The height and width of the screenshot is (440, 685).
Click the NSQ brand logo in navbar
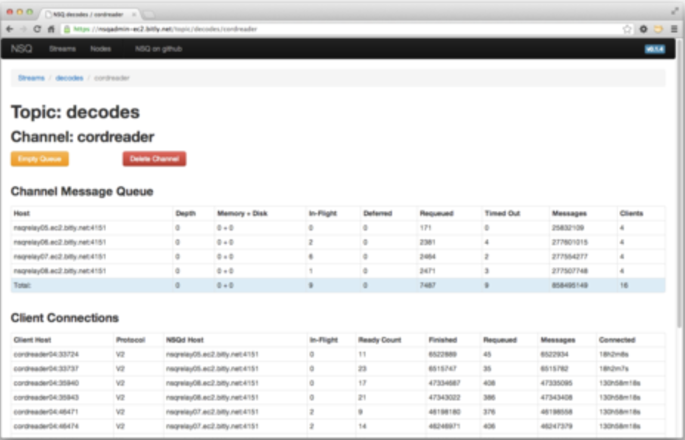[21, 48]
